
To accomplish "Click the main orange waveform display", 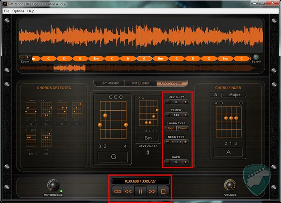I will pyautogui.click(x=141, y=36).
